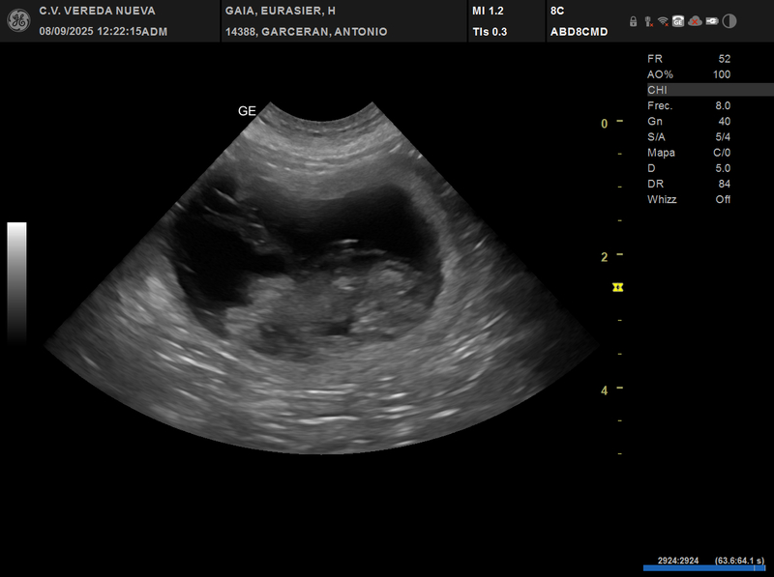Viewport: 774px width, 577px height.
Task: Click the Mapa C/0 parameter
Action: point(689,153)
